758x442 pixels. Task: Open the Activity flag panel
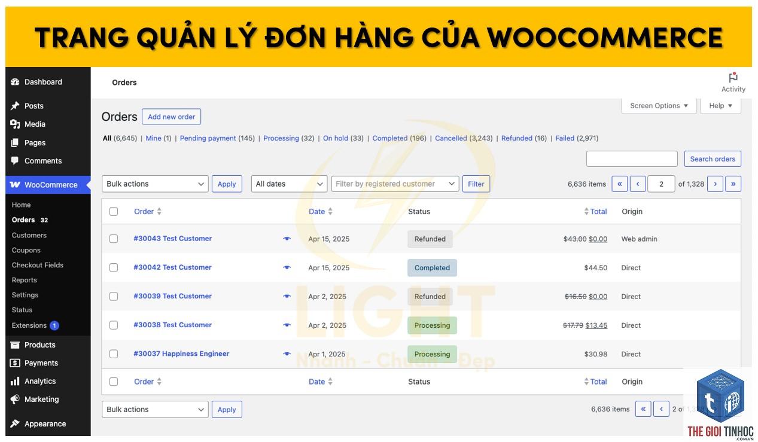pos(733,83)
